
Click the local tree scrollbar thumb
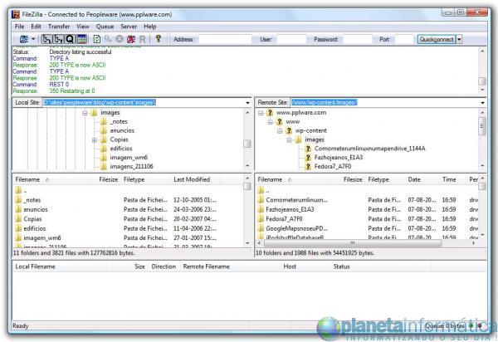point(247,144)
